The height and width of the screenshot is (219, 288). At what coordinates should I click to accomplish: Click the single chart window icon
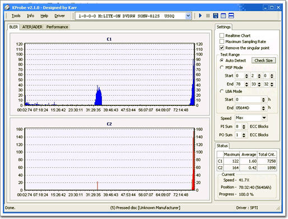point(223,16)
